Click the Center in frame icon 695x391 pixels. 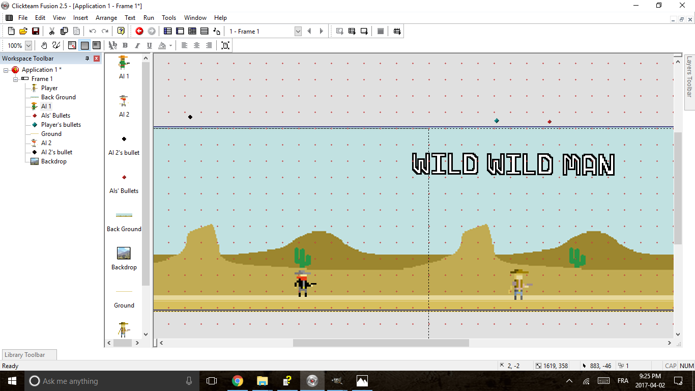pyautogui.click(x=225, y=45)
